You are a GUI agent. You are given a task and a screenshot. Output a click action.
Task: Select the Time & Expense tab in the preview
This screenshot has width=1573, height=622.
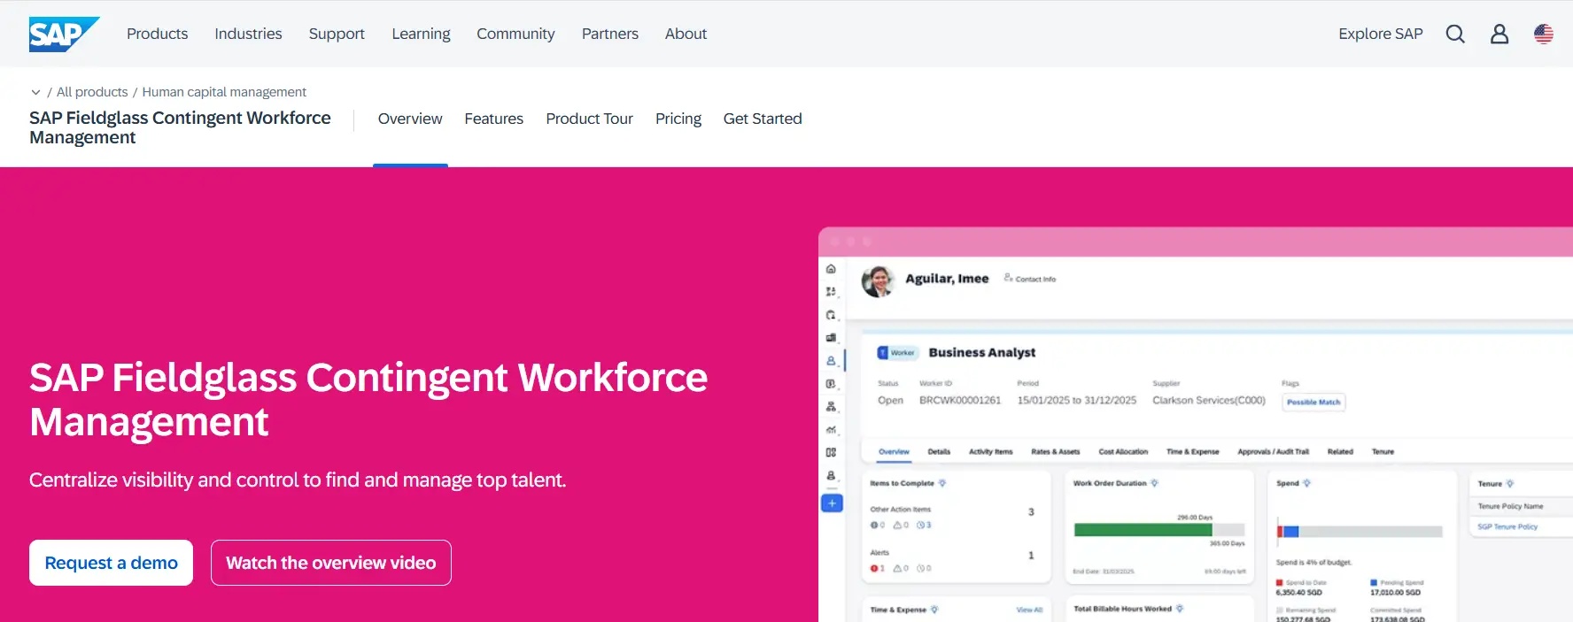pyautogui.click(x=1192, y=451)
